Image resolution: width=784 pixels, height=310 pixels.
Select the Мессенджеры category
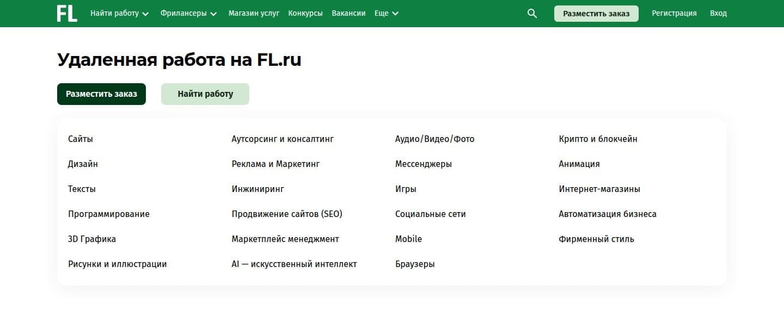click(424, 164)
